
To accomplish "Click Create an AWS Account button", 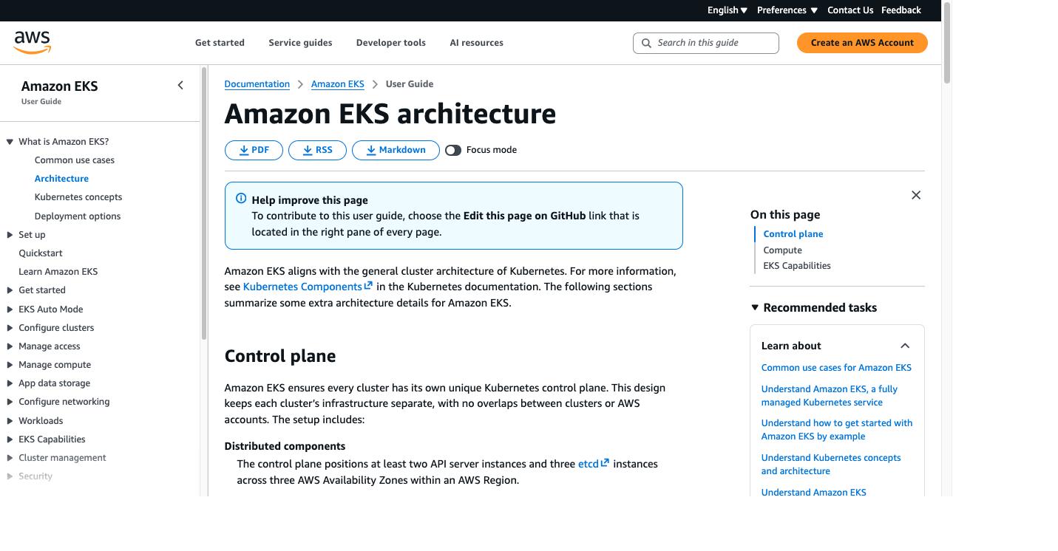I will pos(862,43).
